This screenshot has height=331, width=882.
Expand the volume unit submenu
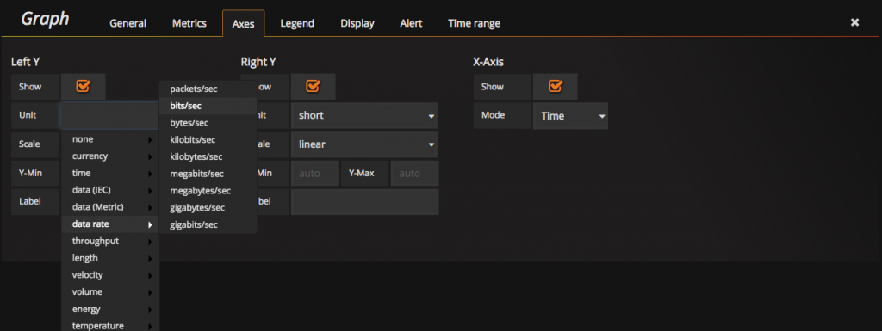click(110, 292)
